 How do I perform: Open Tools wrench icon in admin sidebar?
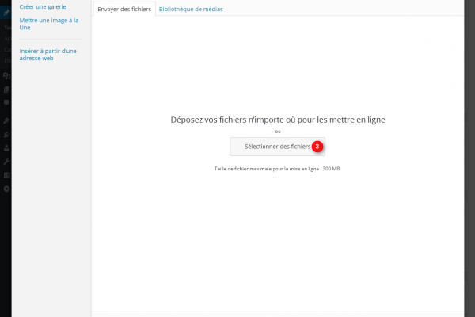pos(6,161)
